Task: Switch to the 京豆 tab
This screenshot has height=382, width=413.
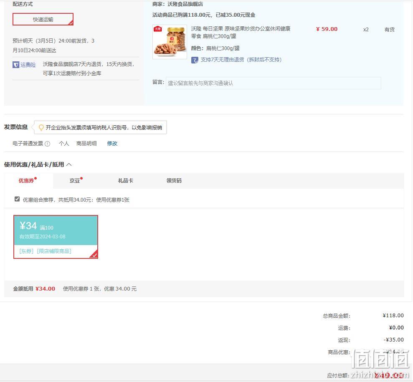Action: (x=74, y=181)
